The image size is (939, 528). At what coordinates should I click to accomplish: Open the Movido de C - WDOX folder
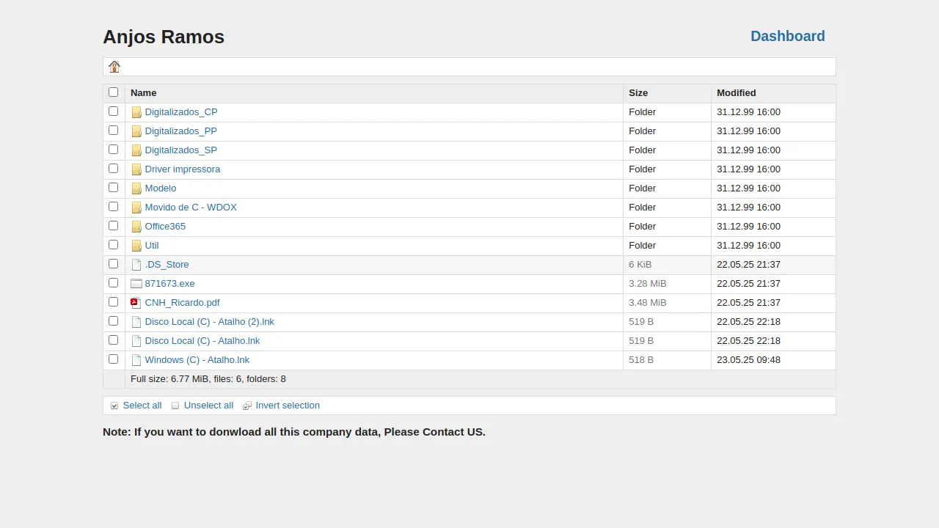click(191, 208)
